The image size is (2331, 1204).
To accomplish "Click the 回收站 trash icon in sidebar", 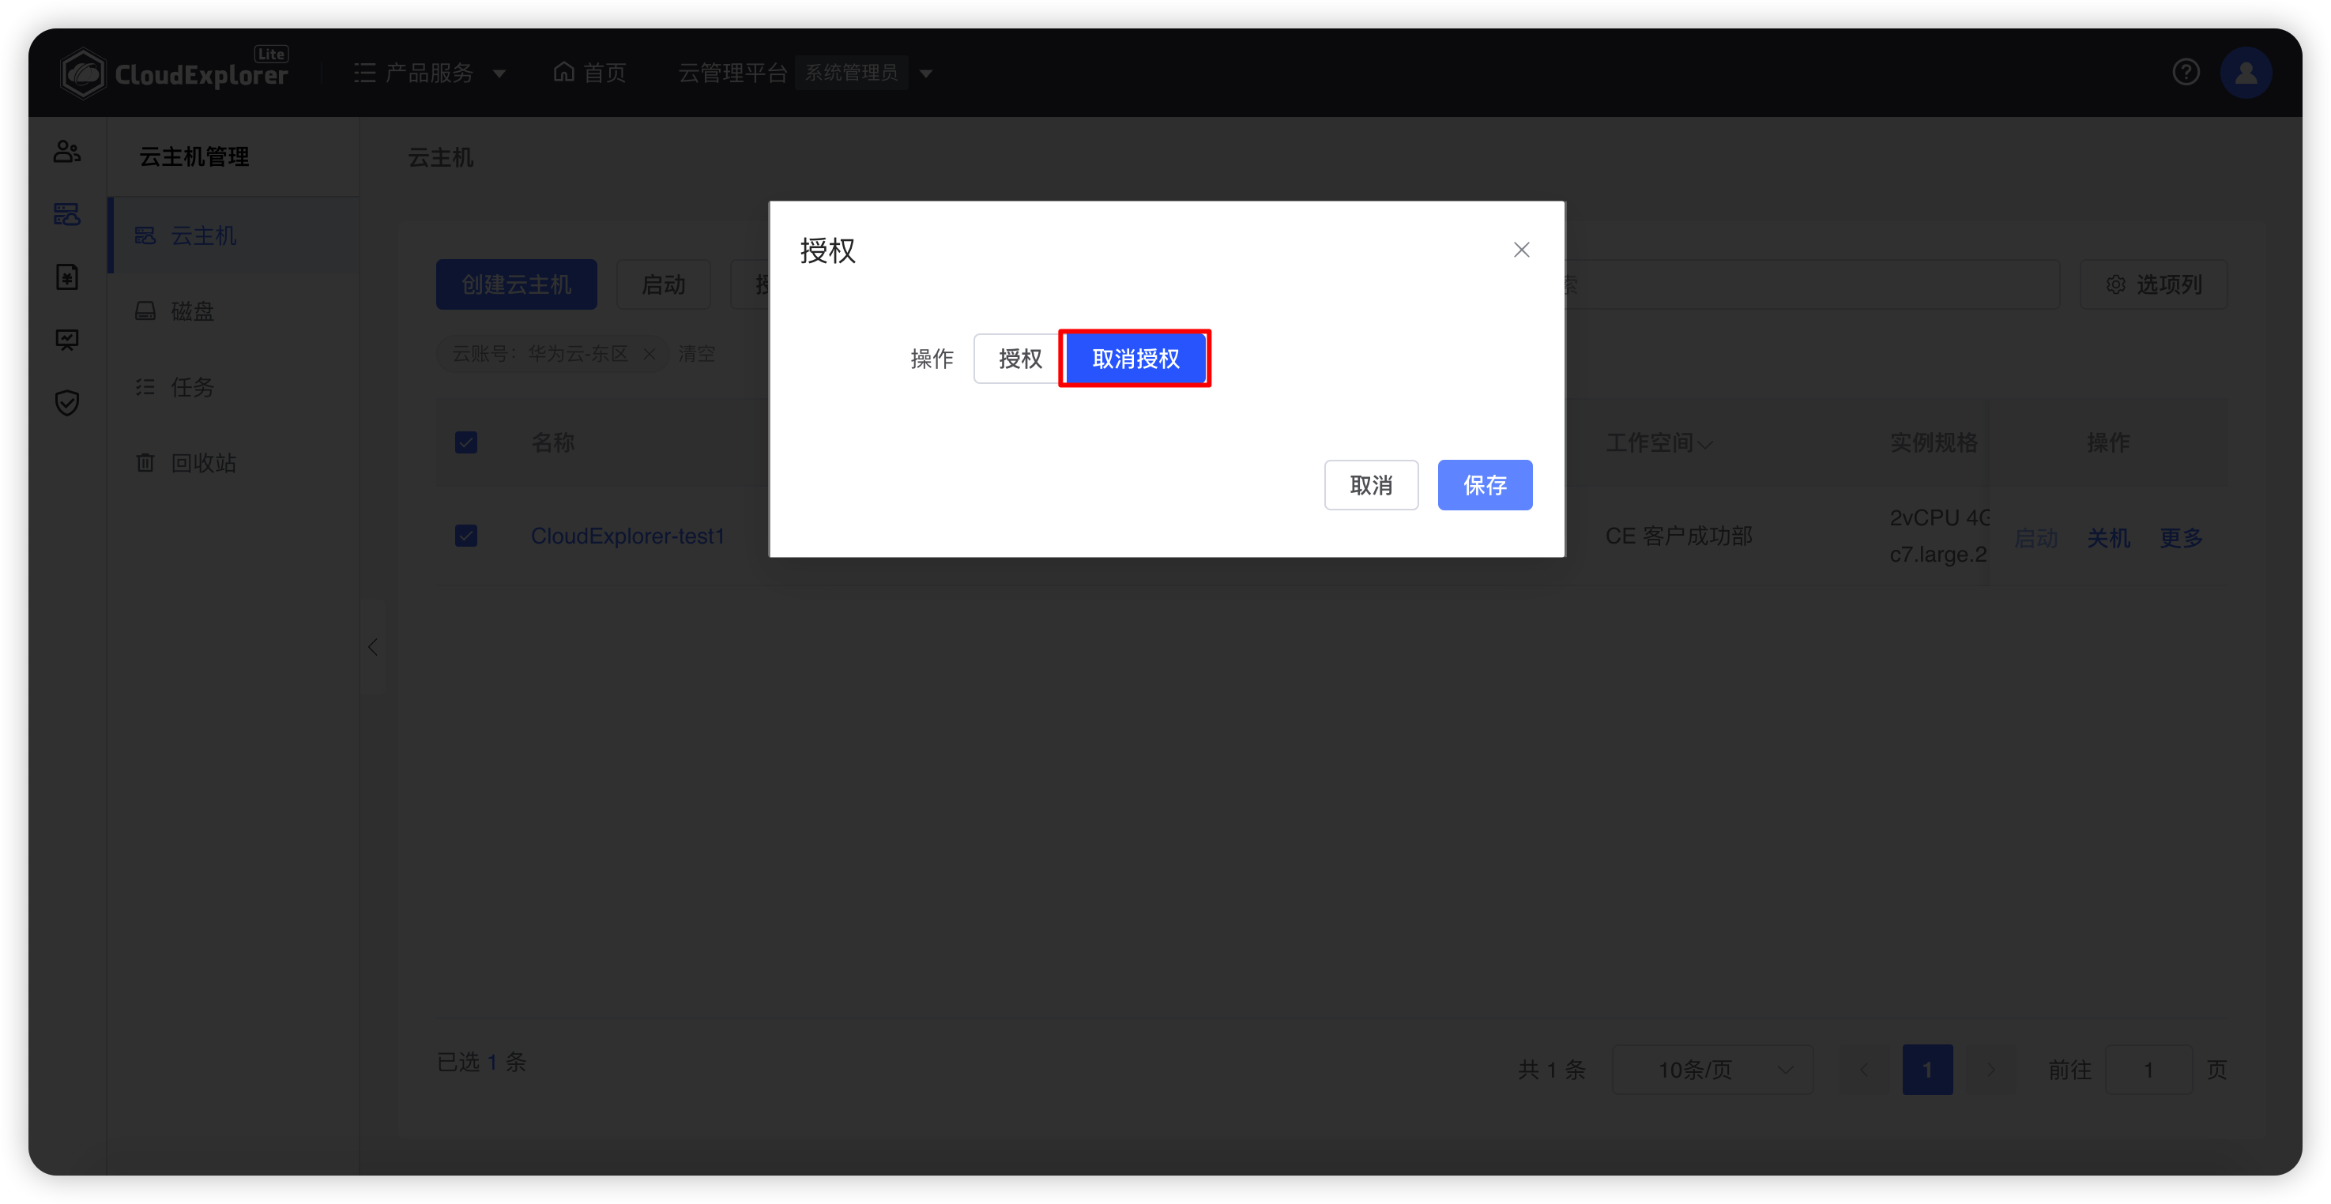I will click(x=145, y=462).
